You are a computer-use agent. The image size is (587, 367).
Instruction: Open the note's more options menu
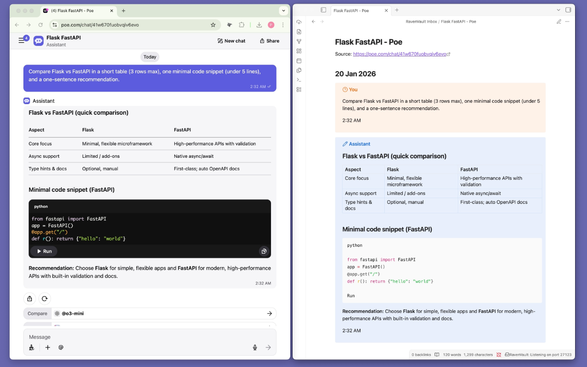pos(567,22)
